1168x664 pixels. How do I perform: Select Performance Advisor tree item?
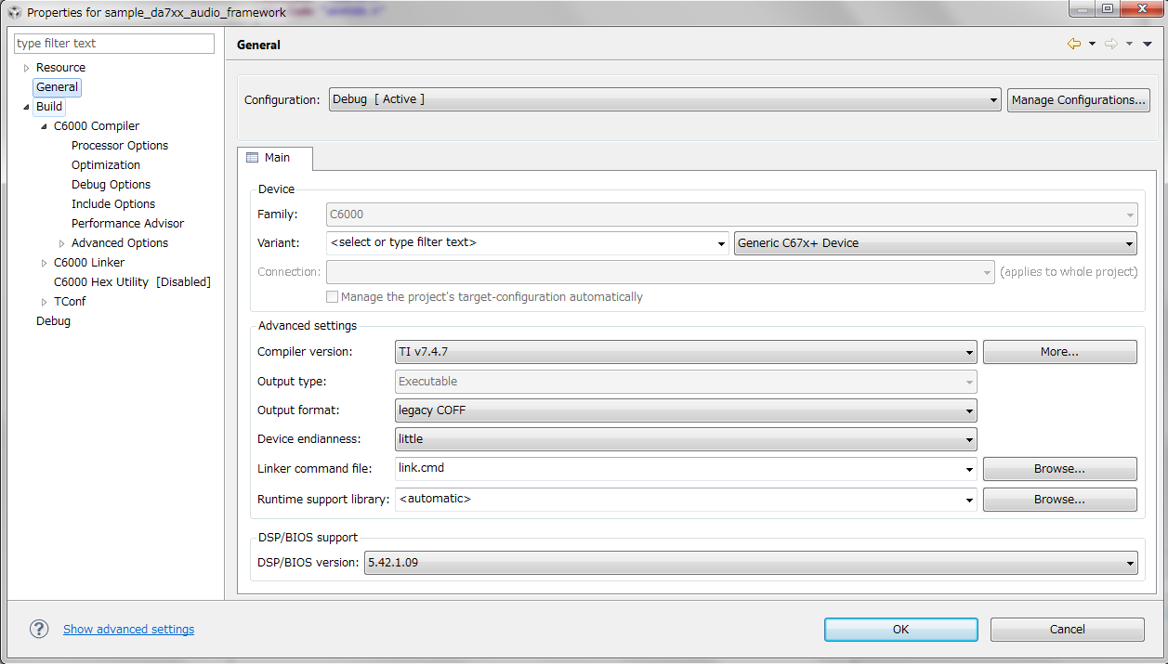pyautogui.click(x=127, y=224)
